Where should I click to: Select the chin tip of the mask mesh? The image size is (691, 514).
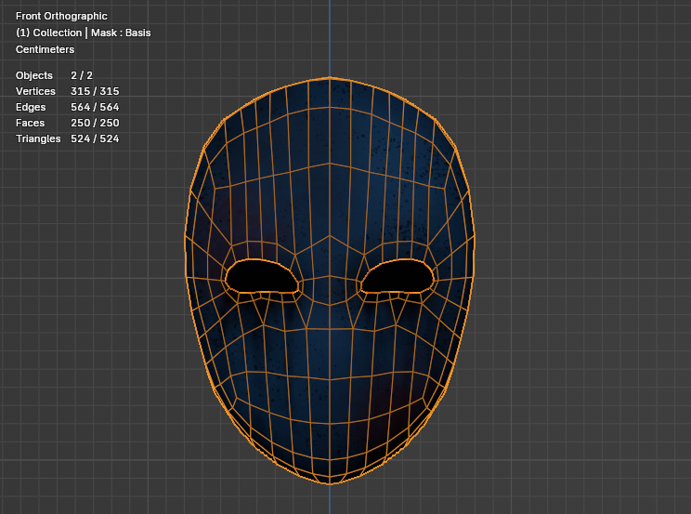click(x=330, y=484)
